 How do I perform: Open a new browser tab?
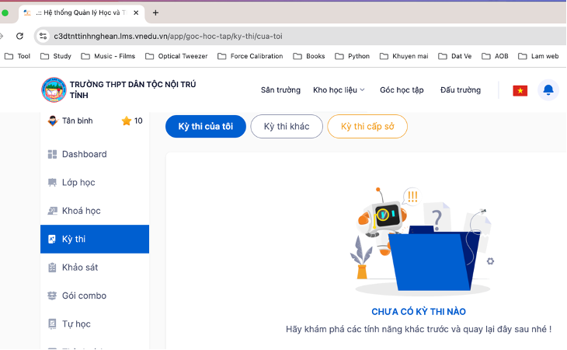coord(155,12)
